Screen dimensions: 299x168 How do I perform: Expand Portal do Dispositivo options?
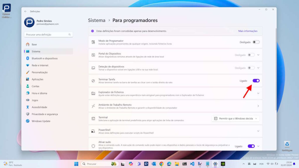(258, 55)
